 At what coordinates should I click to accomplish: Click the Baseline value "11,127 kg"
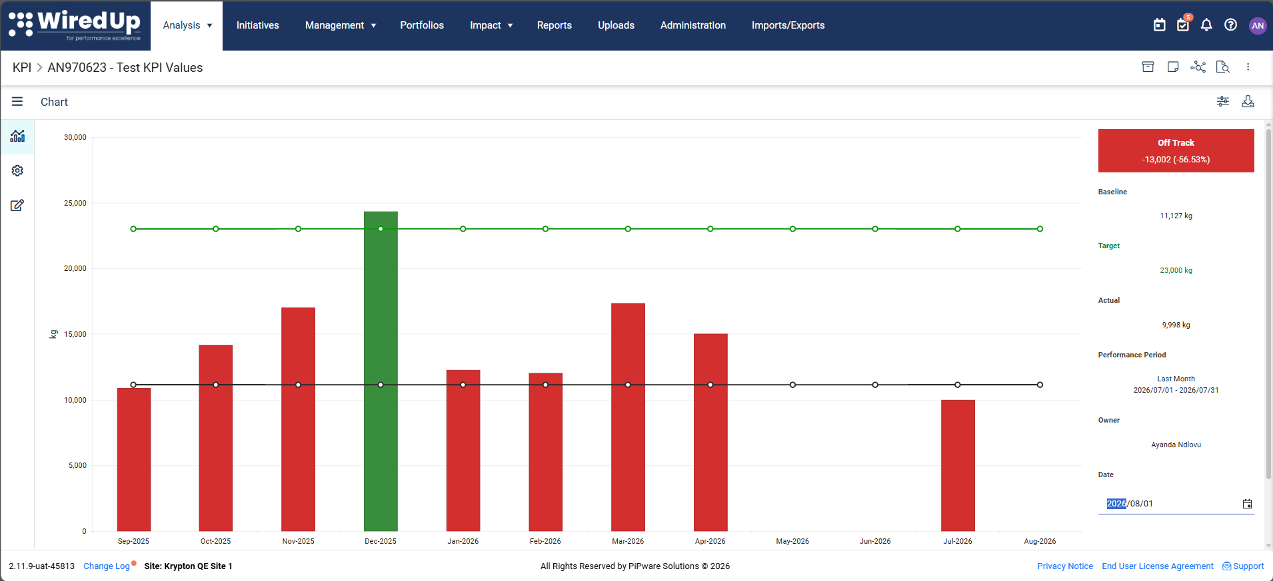(1176, 216)
